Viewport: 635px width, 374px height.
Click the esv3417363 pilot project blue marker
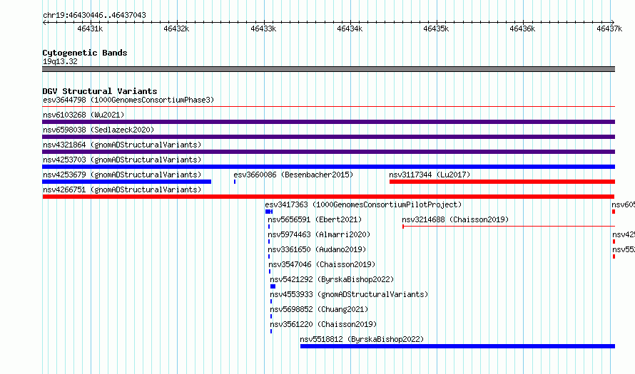[x=269, y=212]
